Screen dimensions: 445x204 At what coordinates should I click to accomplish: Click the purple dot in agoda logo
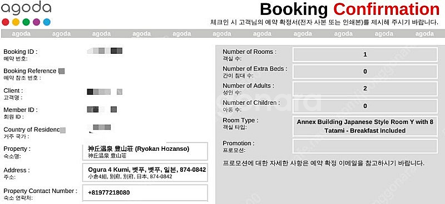pos(36,22)
